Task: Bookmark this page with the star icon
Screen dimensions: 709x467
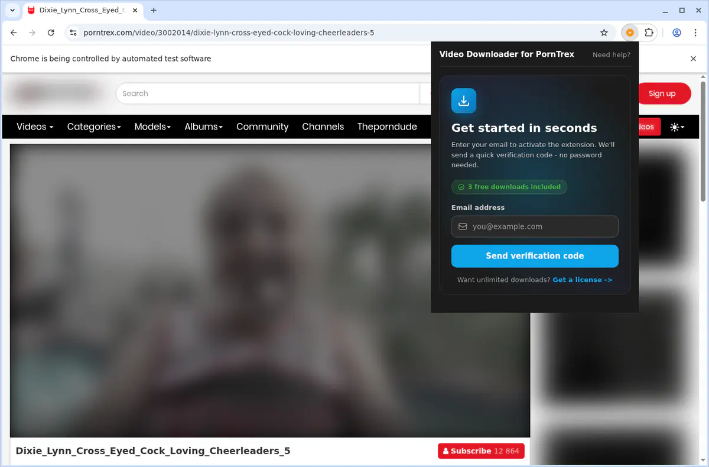Action: [604, 33]
